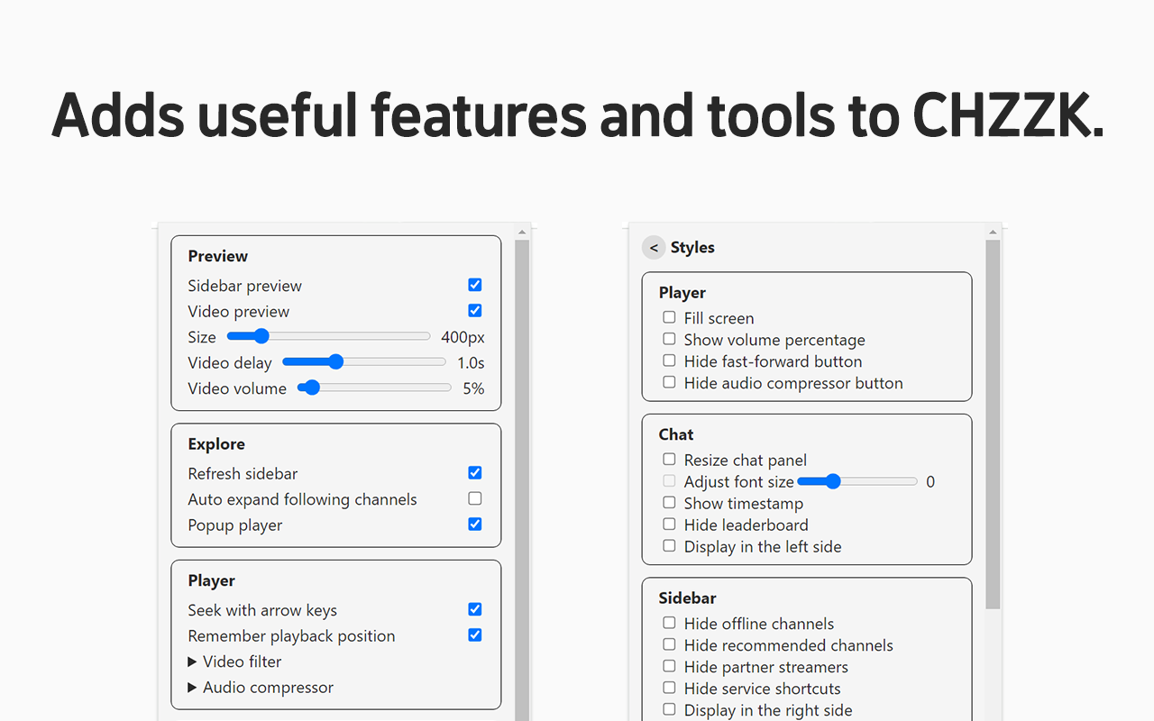Click the Sidebar section heading
This screenshot has height=721, width=1154.
pyautogui.click(x=688, y=598)
